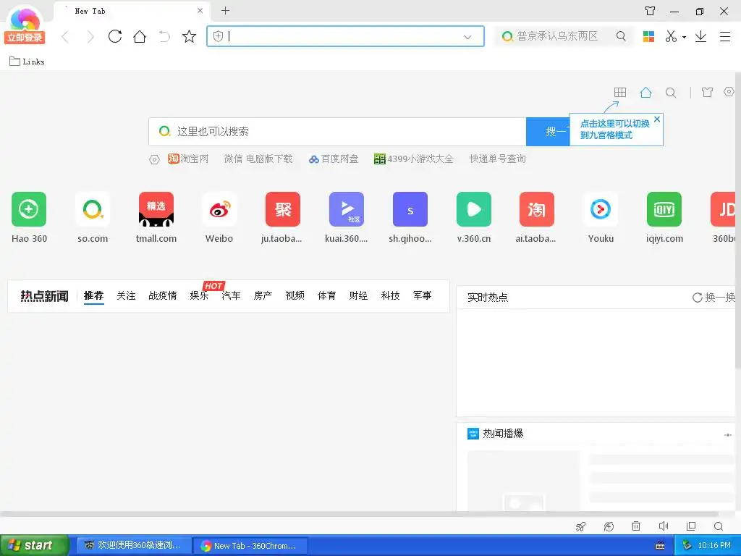Select the New Tab browser tab
Screen dimensions: 741x556
tap(132, 11)
